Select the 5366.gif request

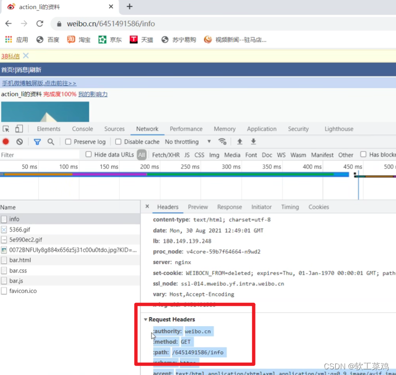point(70,230)
